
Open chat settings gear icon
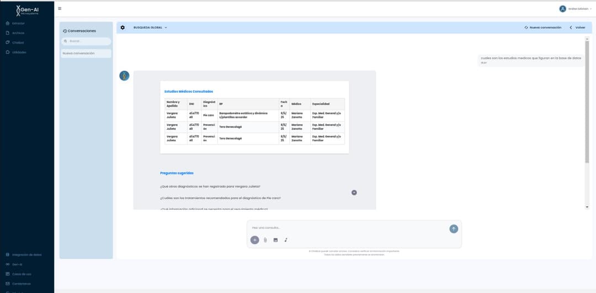pyautogui.click(x=123, y=28)
